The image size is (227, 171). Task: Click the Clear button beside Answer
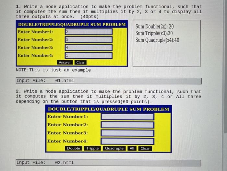(80, 63)
